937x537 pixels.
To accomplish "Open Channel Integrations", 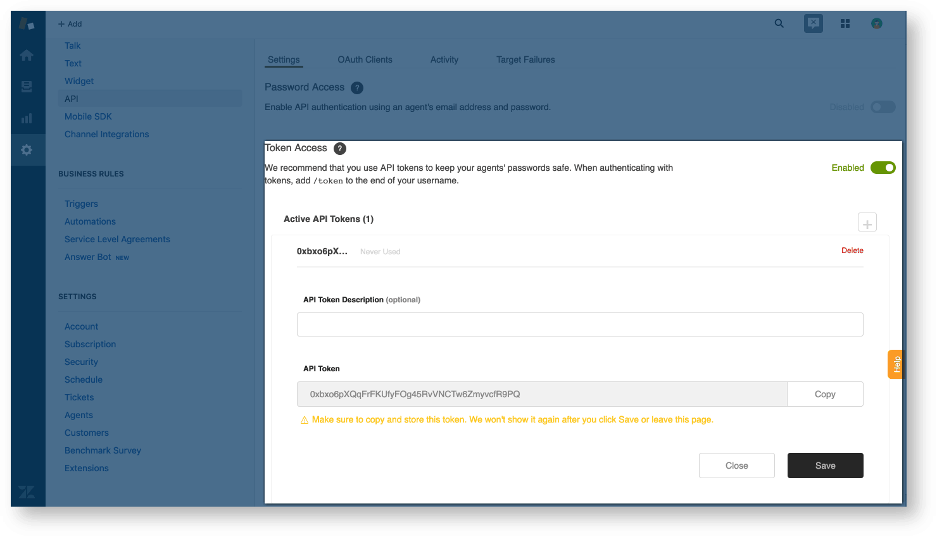I will coord(106,134).
